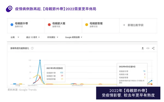The height and width of the screenshot is (102, 164).
Task: Click the 新增比較字詞 add comparison field
Action: (138, 26)
